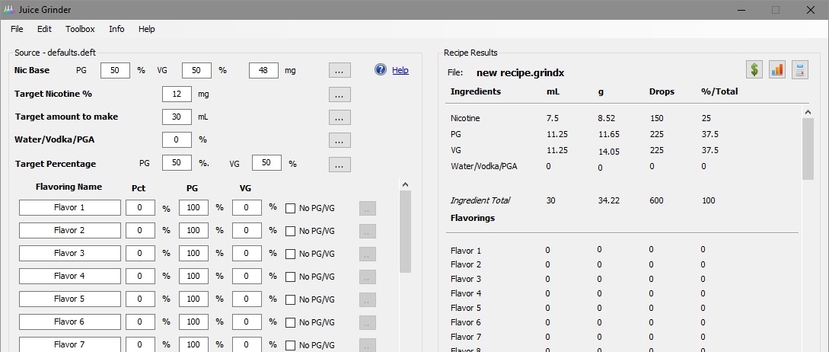Screen dimensions: 829x352
Task: Click the blue question mark help icon
Action: coord(381,70)
